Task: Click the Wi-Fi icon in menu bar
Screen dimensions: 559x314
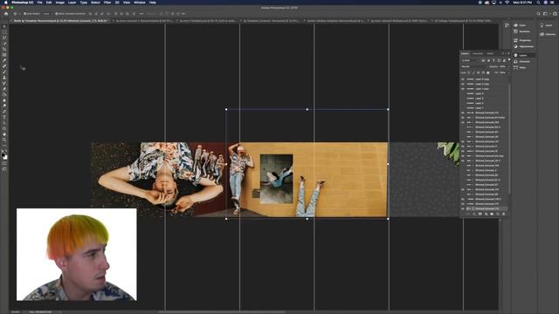Action: (x=507, y=2)
